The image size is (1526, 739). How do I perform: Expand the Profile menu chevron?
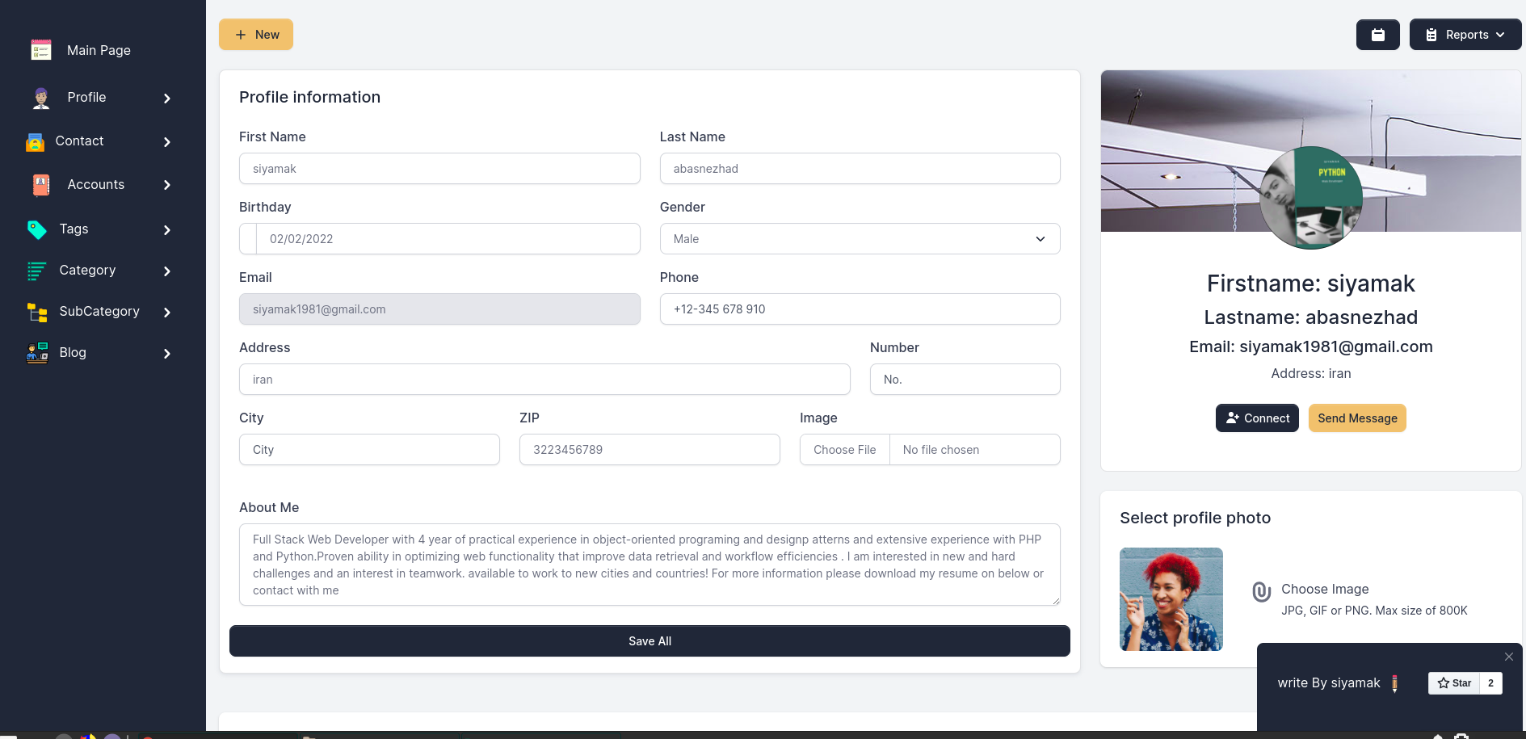167,99
